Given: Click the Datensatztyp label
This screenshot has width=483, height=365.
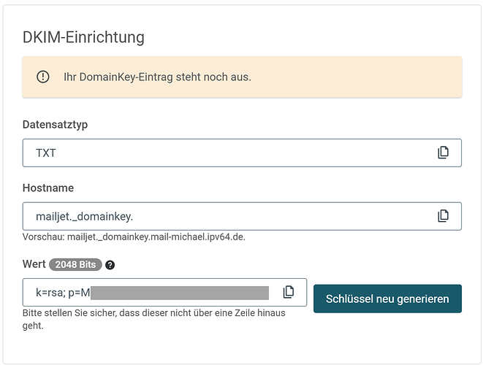Looking at the screenshot, I should (x=56, y=125).
